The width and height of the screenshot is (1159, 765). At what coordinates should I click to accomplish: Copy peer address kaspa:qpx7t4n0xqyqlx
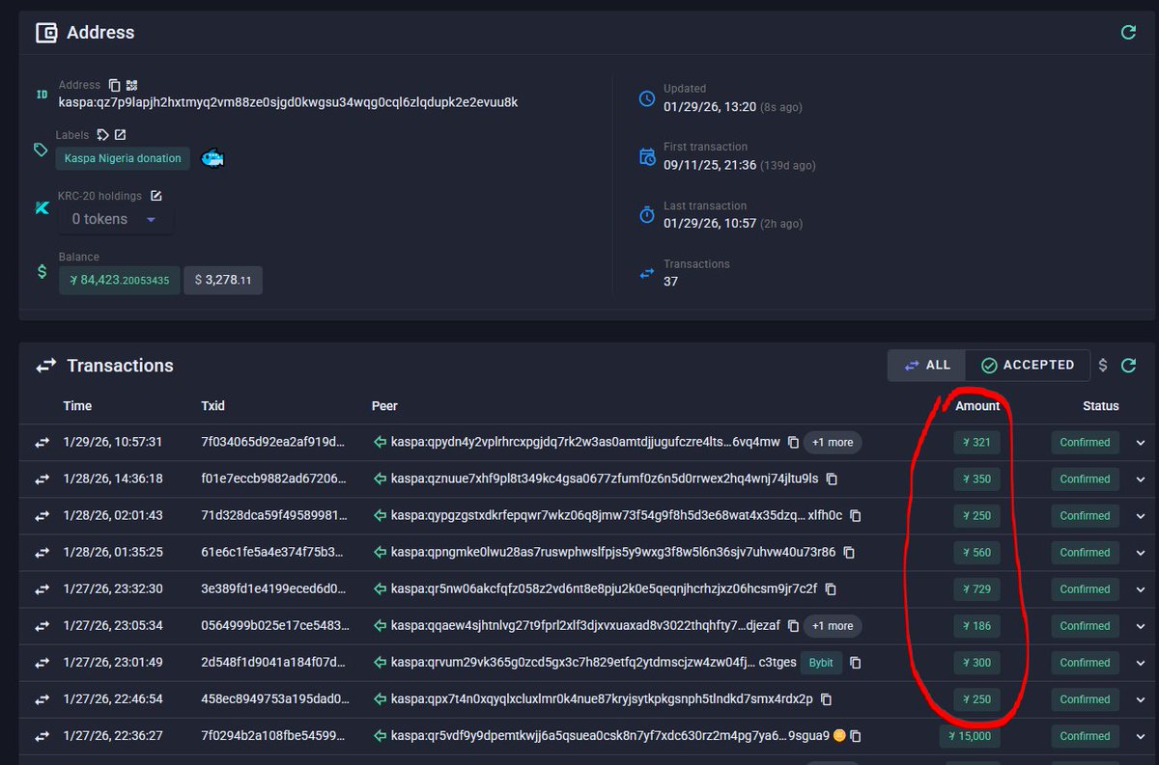pyautogui.click(x=826, y=699)
